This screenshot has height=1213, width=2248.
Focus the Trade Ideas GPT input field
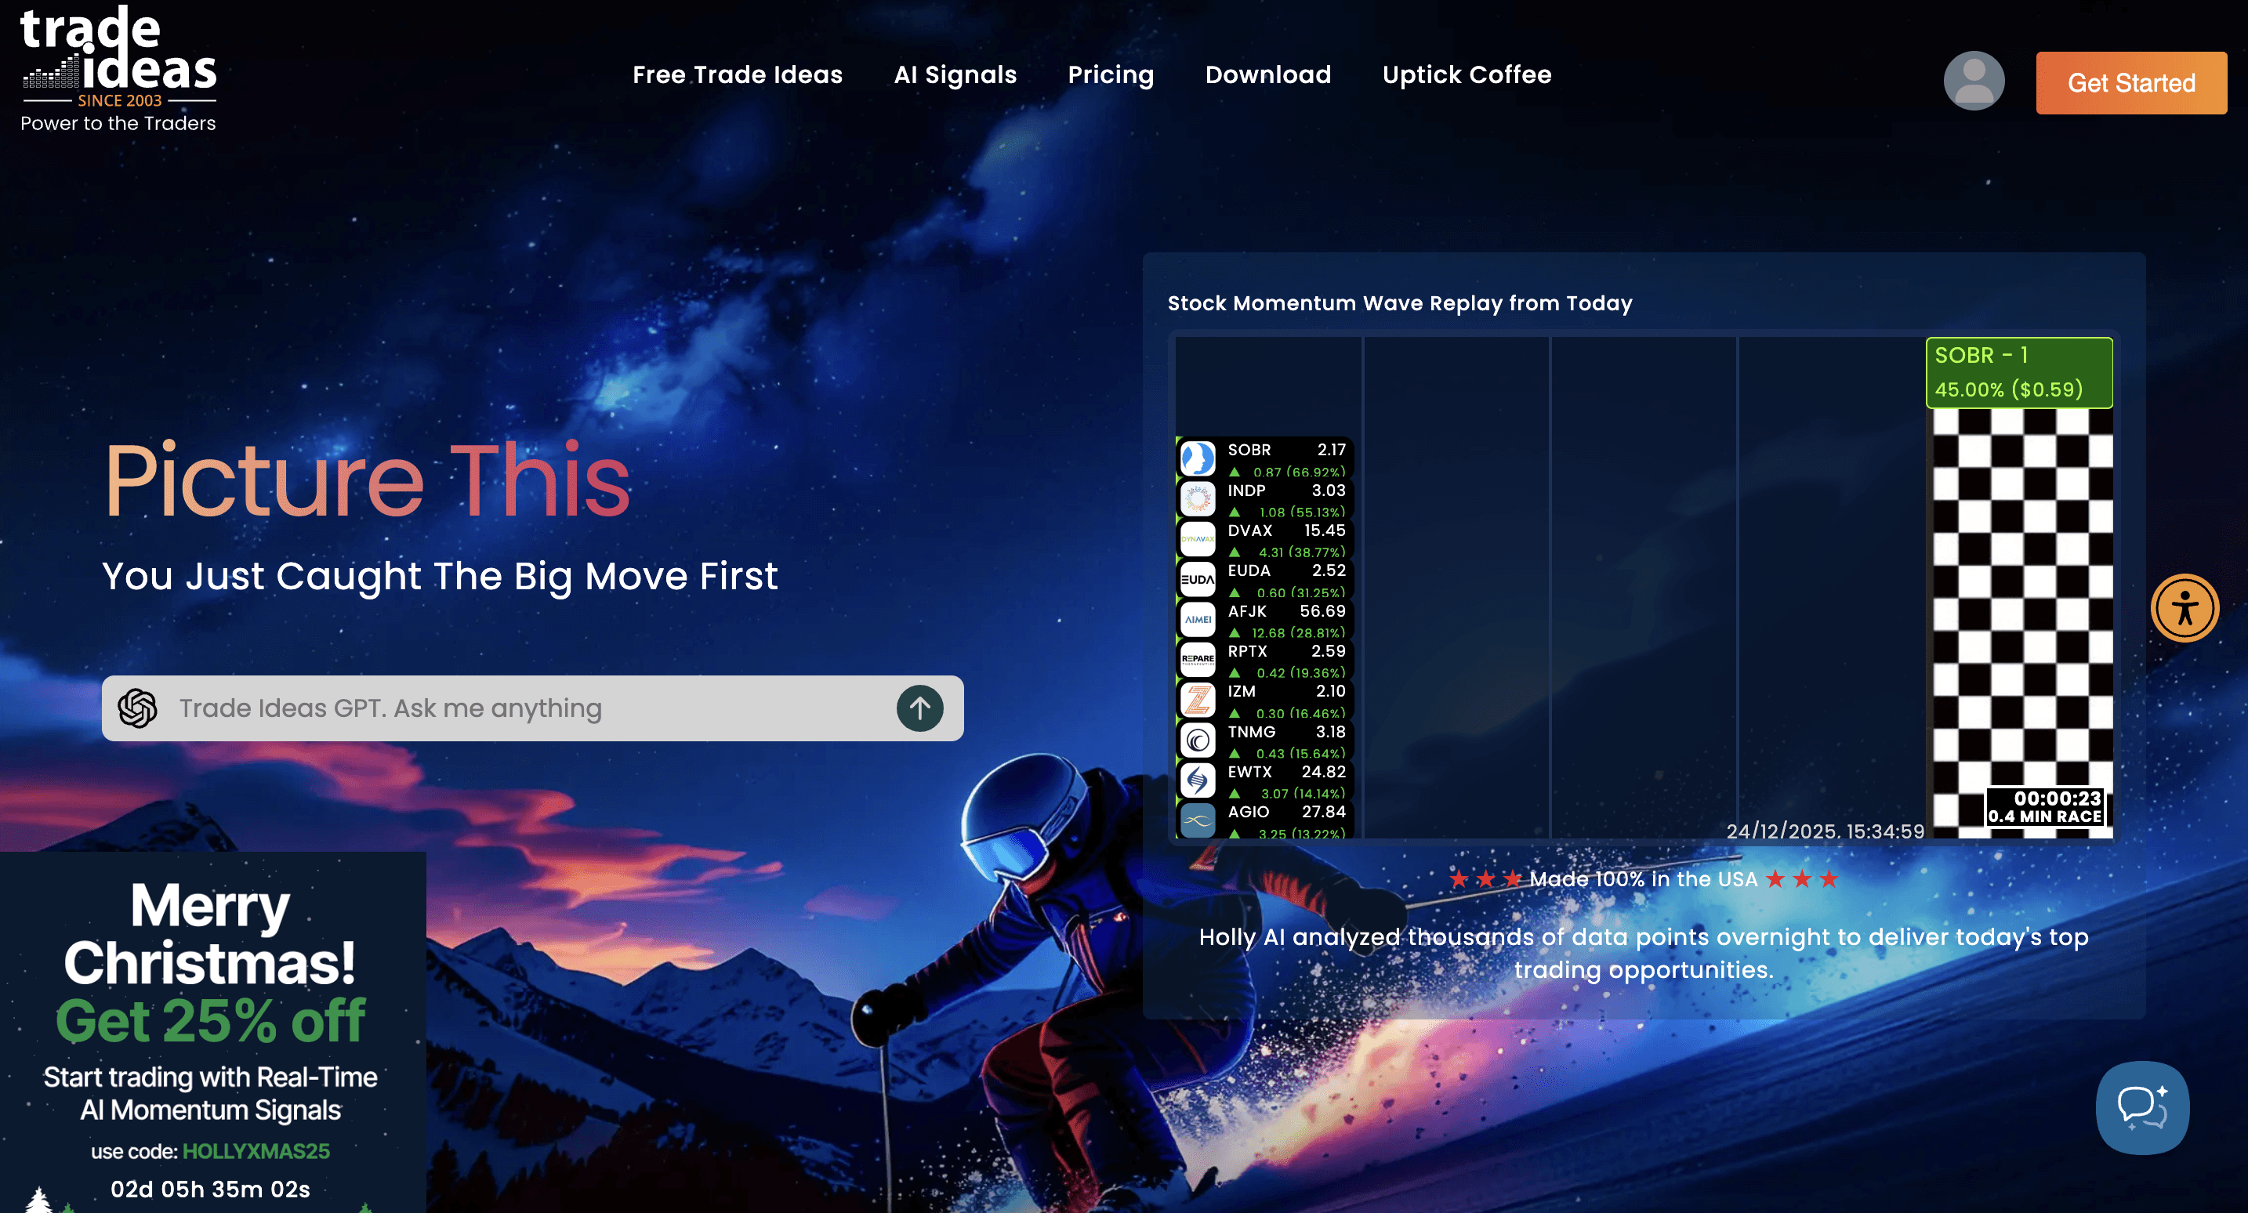pyautogui.click(x=524, y=708)
